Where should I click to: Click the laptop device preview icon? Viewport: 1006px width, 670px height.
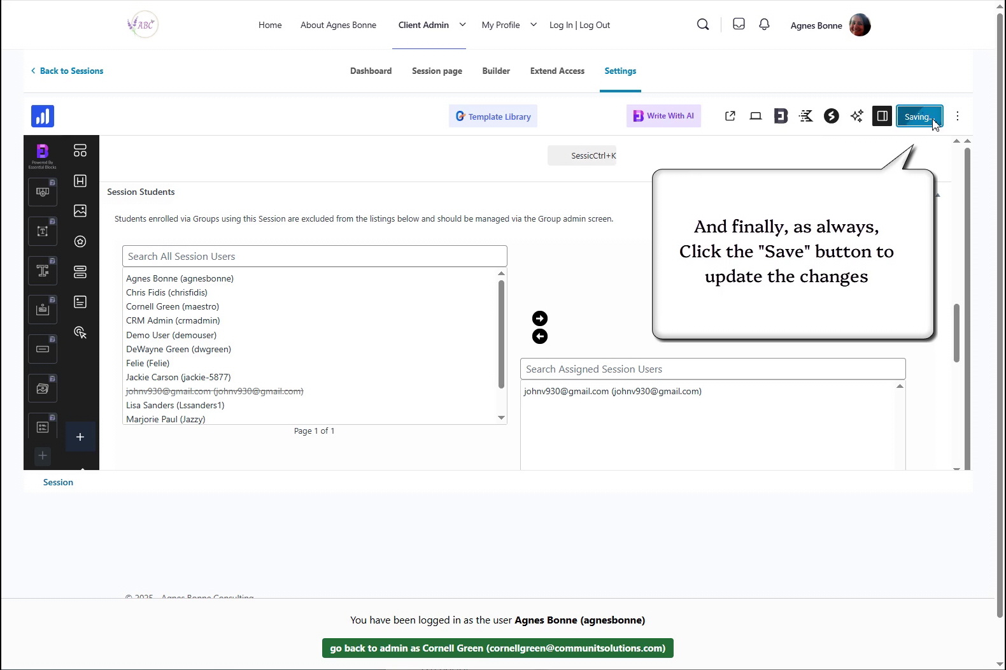[x=756, y=116]
